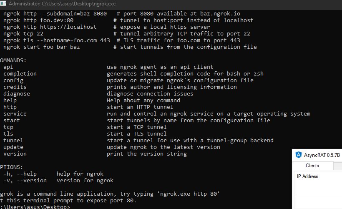Click the text 'print the version string'
The image size is (342, 209).
point(147,154)
